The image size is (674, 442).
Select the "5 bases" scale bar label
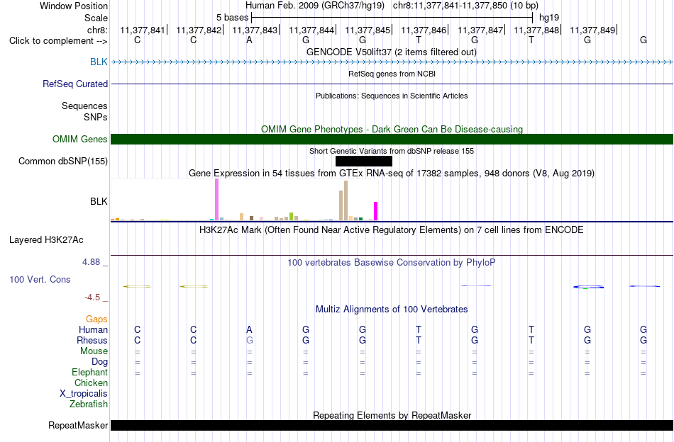pyautogui.click(x=232, y=18)
